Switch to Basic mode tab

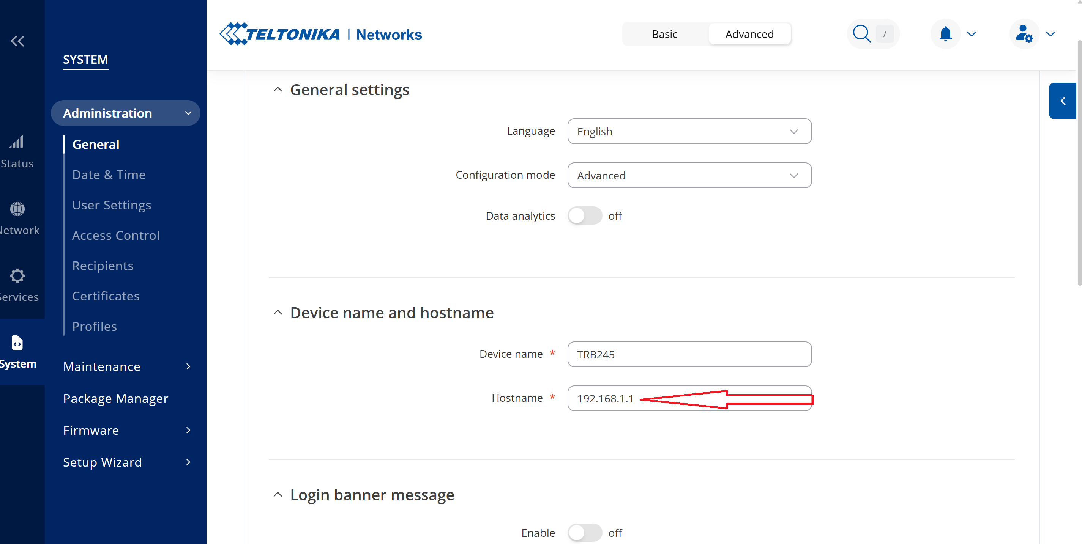(664, 34)
